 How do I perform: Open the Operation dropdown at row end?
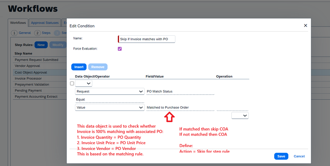pos(240,116)
